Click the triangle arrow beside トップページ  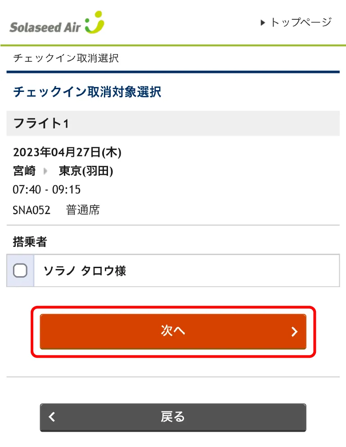(x=263, y=23)
